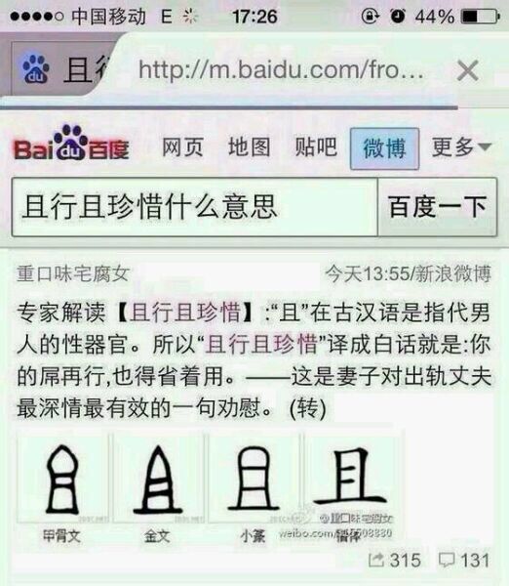View the 甲骨文 character thumbnail
Screen dimensions: 509x586
[x=62, y=479]
